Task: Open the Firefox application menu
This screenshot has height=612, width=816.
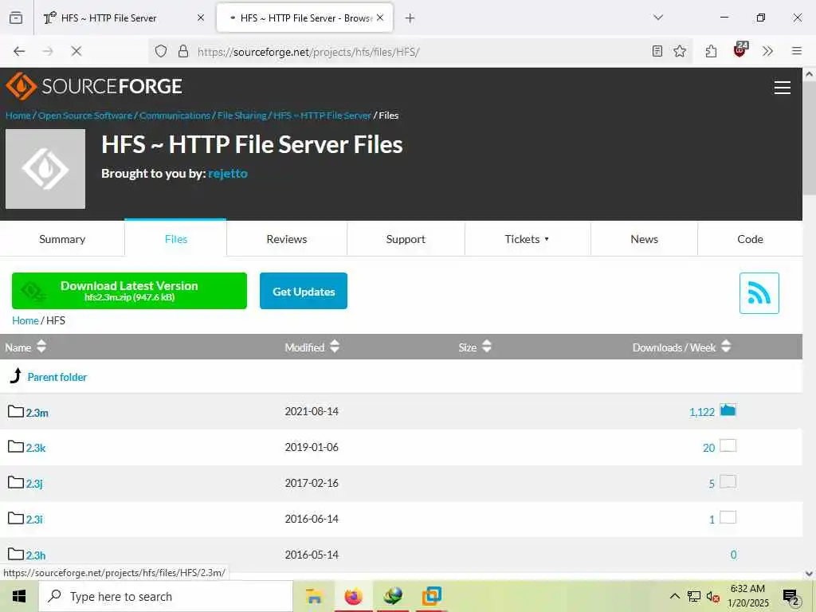Action: [x=797, y=51]
